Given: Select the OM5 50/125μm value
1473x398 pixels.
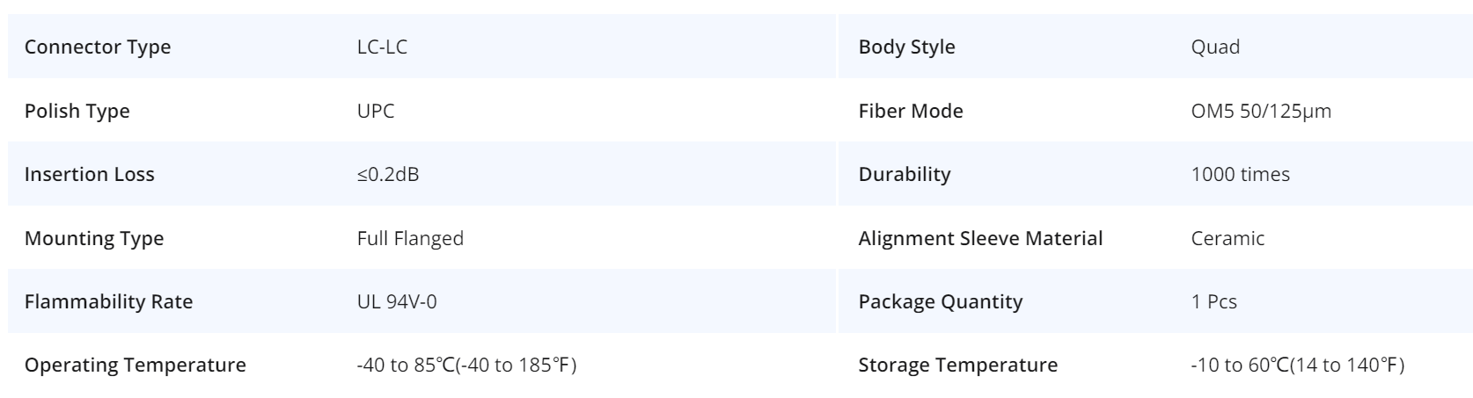Looking at the screenshot, I should pyautogui.click(x=1260, y=111).
